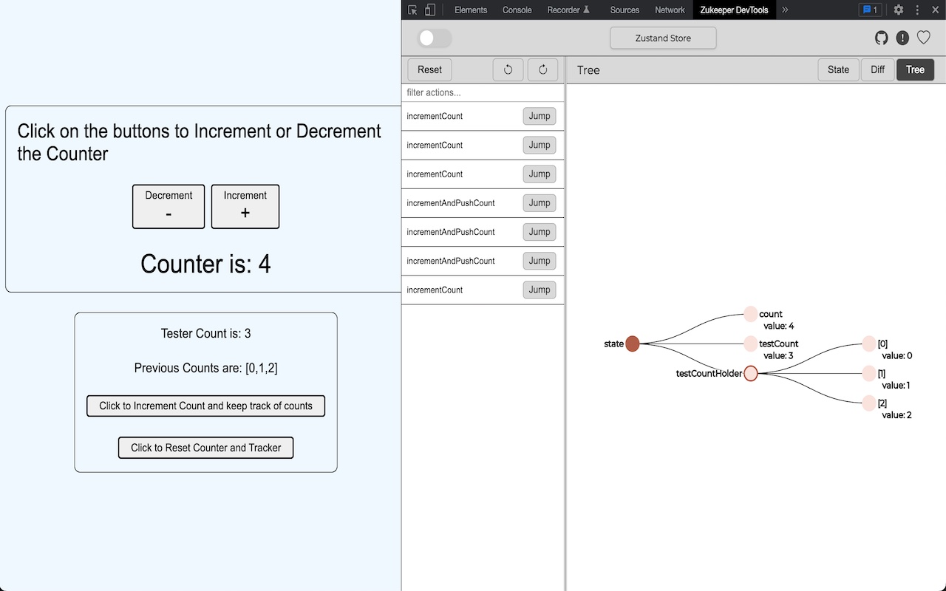Screen dimensions: 946x591
Task: Open console drawer message counter badge
Action: 871,10
